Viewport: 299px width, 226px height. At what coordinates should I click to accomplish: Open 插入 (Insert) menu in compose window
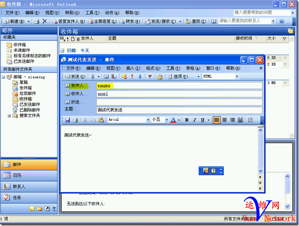(133, 68)
